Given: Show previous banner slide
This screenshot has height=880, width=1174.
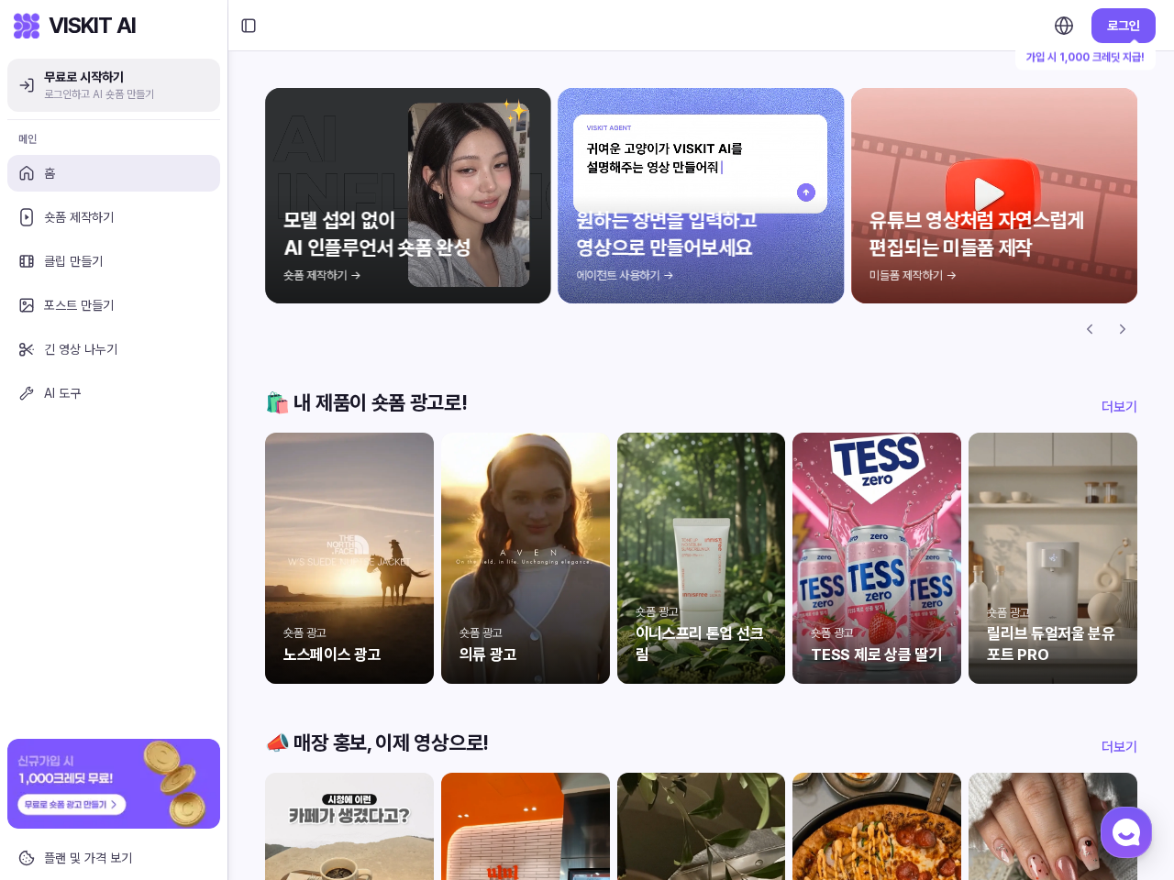Looking at the screenshot, I should point(1090,329).
